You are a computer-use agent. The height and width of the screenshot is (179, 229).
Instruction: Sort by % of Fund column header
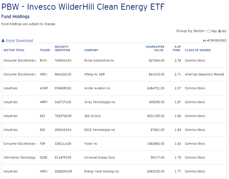click(x=177, y=49)
